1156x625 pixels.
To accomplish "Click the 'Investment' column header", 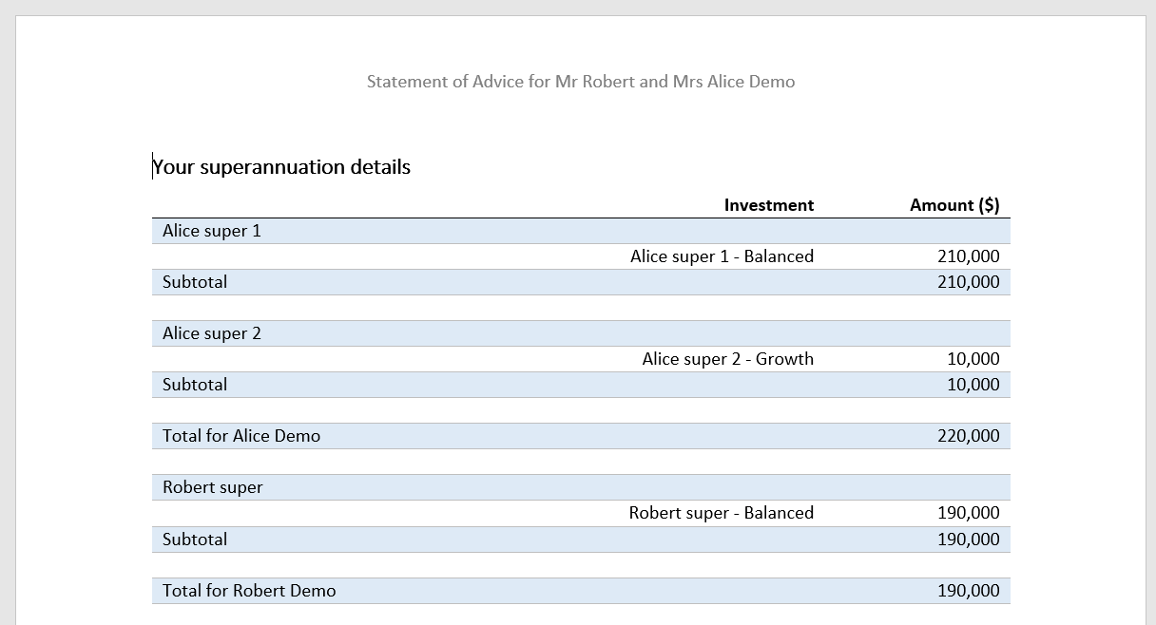I will click(x=768, y=205).
